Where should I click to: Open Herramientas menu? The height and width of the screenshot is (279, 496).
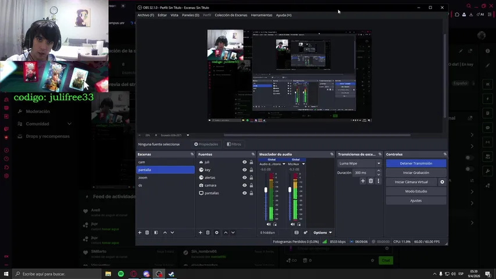262,15
